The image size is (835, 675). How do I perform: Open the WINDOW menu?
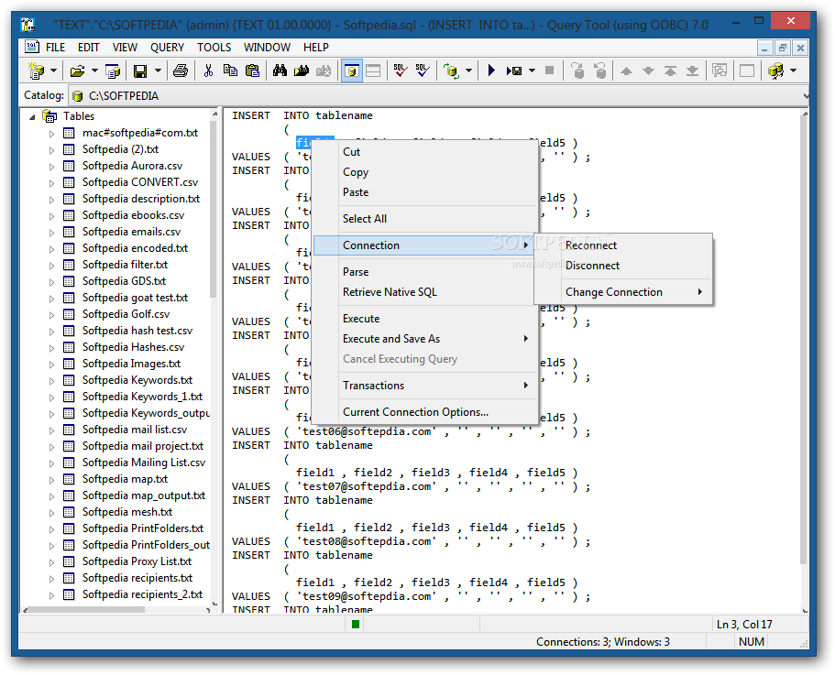[x=267, y=48]
